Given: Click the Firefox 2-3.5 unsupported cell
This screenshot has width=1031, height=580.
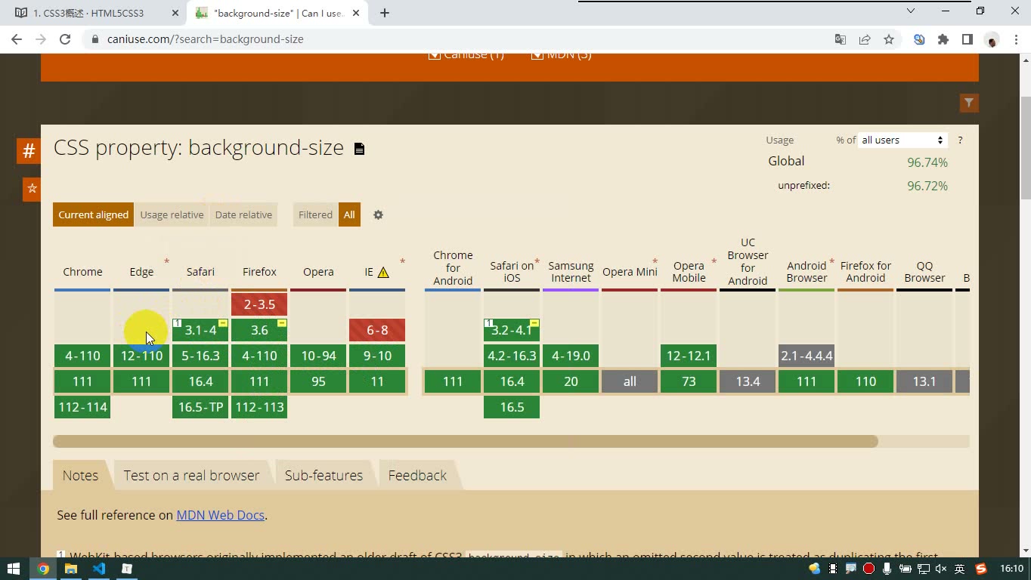Looking at the screenshot, I should (x=259, y=304).
